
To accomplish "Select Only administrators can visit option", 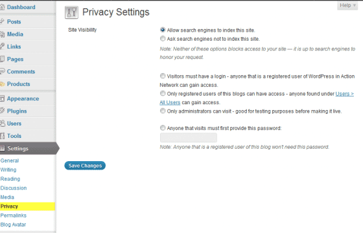I will tap(163, 111).
